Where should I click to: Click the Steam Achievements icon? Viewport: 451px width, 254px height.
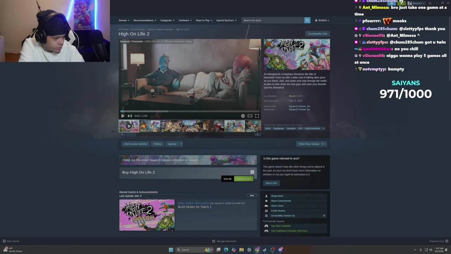click(266, 201)
